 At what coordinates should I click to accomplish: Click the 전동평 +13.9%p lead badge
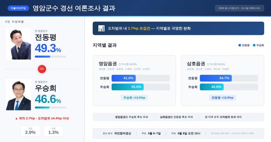pyautogui.click(x=223, y=97)
